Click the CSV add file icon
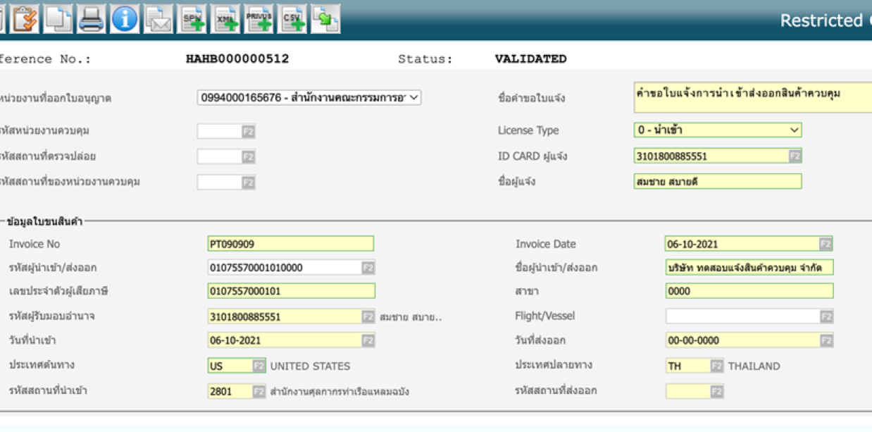The image size is (872, 432). (292, 19)
